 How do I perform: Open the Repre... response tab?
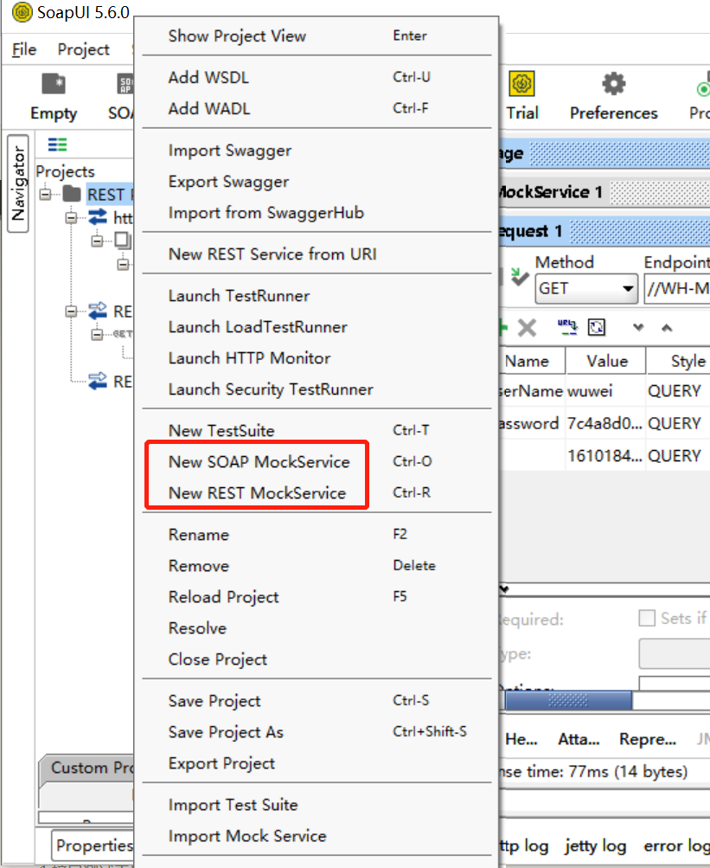tap(648, 739)
